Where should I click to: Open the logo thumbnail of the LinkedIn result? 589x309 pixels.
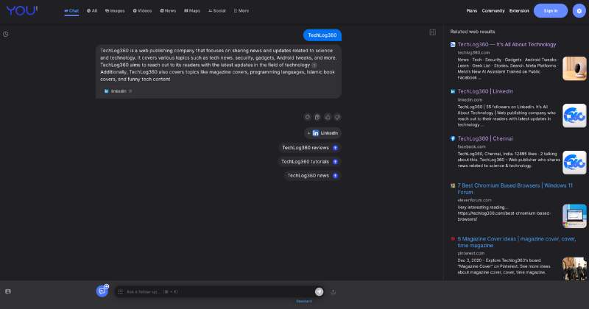(x=574, y=116)
